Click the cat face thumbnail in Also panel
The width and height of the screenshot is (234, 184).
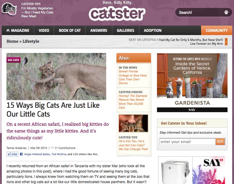(133, 123)
